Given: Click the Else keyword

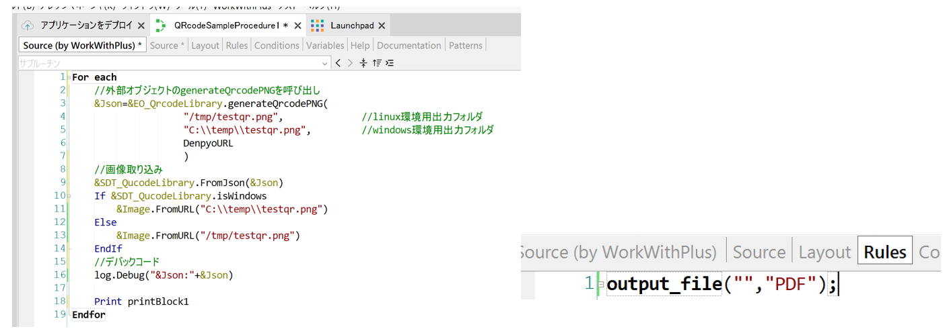Looking at the screenshot, I should point(105,222).
